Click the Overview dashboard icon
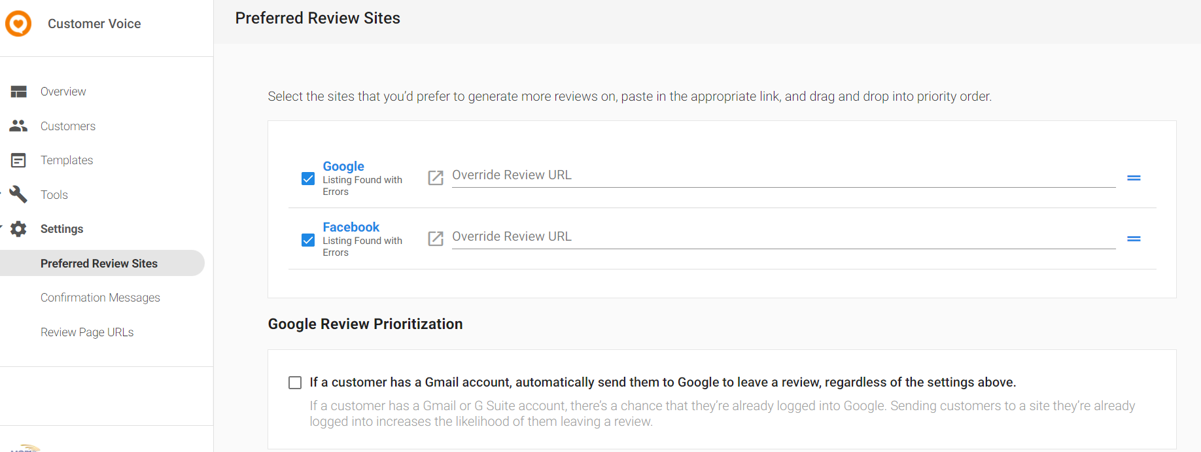Image resolution: width=1201 pixels, height=452 pixels. point(19,92)
